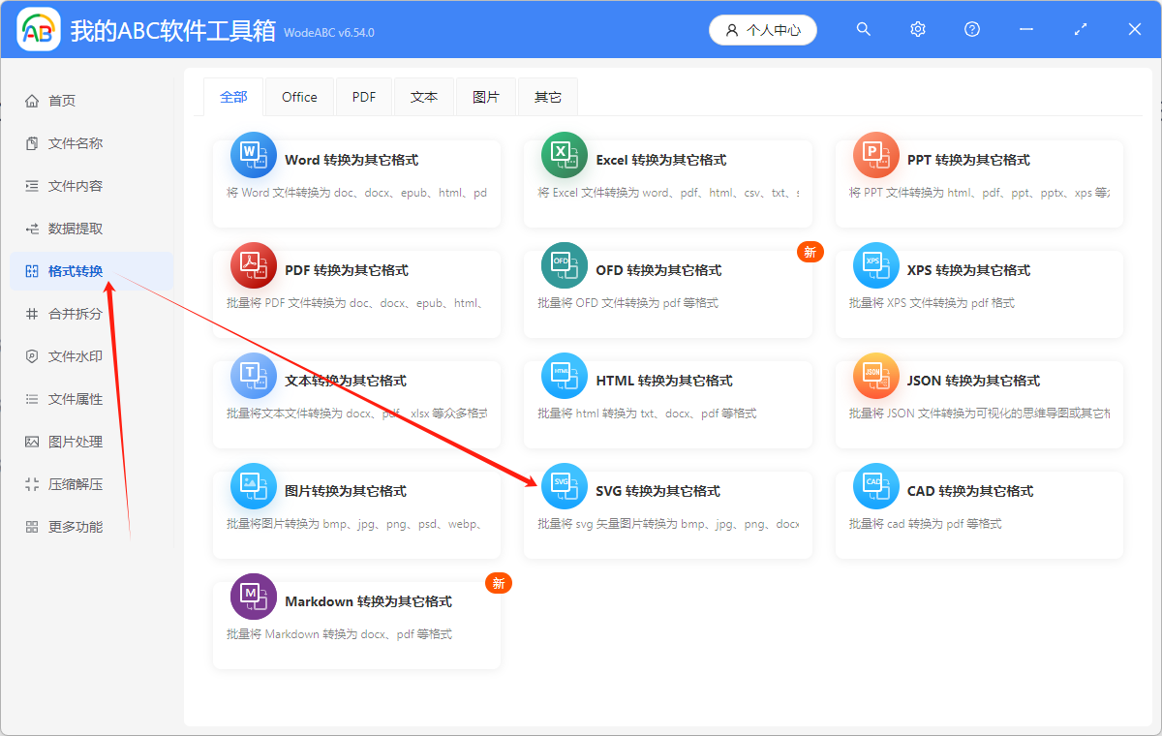Click the PPT conversion tool icon
This screenshot has width=1162, height=736.
click(875, 154)
